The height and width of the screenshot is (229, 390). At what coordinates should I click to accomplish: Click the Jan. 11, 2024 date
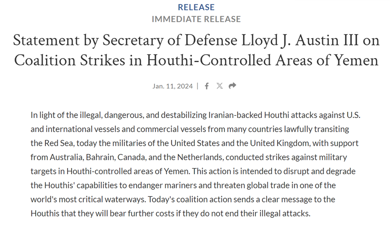(x=173, y=86)
